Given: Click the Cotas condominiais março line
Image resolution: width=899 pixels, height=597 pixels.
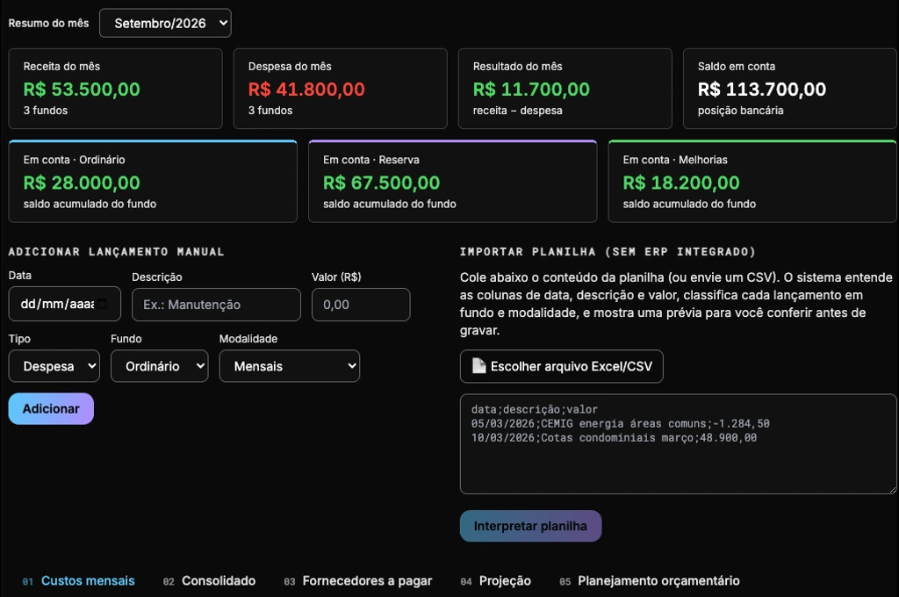Looking at the screenshot, I should click(614, 437).
